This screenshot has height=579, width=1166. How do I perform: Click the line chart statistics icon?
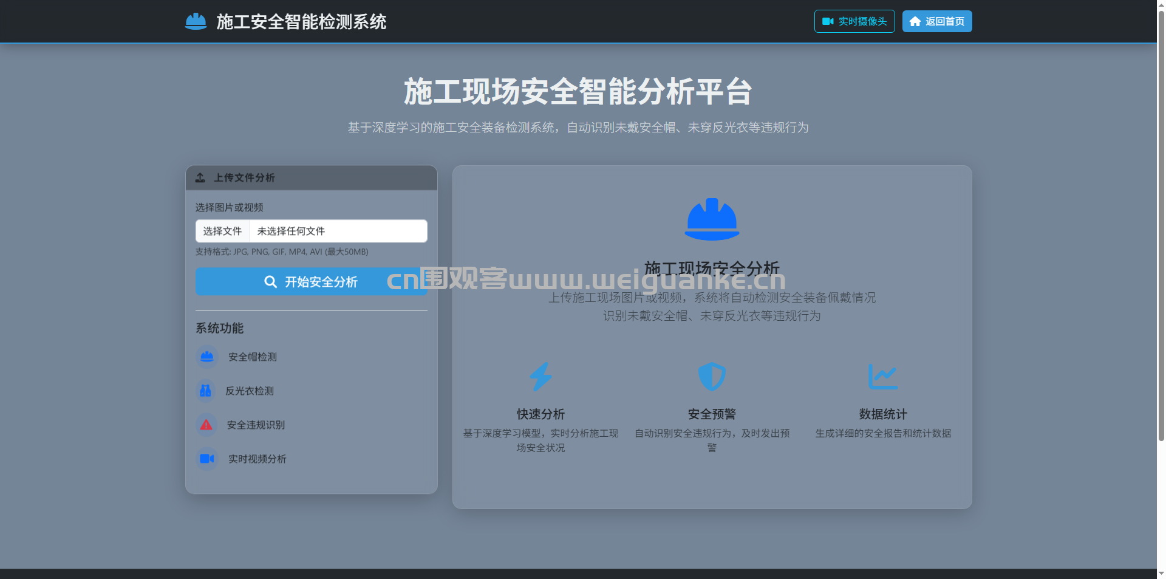point(882,377)
